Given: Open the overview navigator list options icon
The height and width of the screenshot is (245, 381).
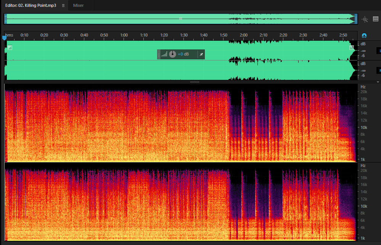Looking at the screenshot, I should pyautogui.click(x=376, y=19).
